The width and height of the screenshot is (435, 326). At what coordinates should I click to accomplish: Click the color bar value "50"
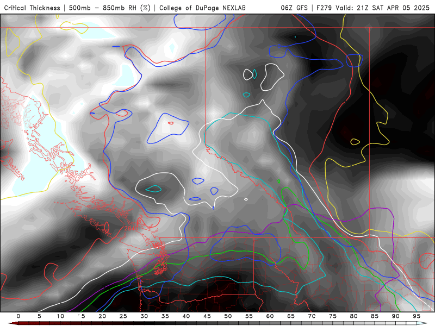click(x=228, y=316)
